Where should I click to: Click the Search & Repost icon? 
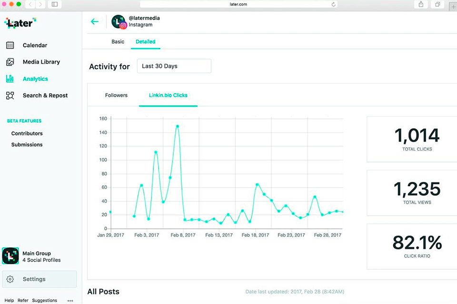[x=10, y=95]
